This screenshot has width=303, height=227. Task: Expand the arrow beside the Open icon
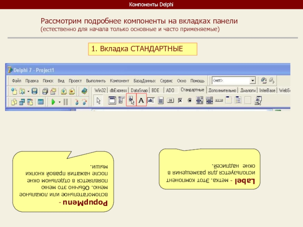[x=28, y=91]
